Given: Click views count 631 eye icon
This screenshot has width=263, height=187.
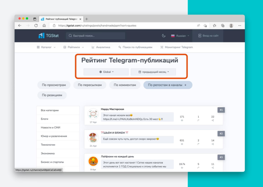Looking at the screenshot, I should 182,144.
